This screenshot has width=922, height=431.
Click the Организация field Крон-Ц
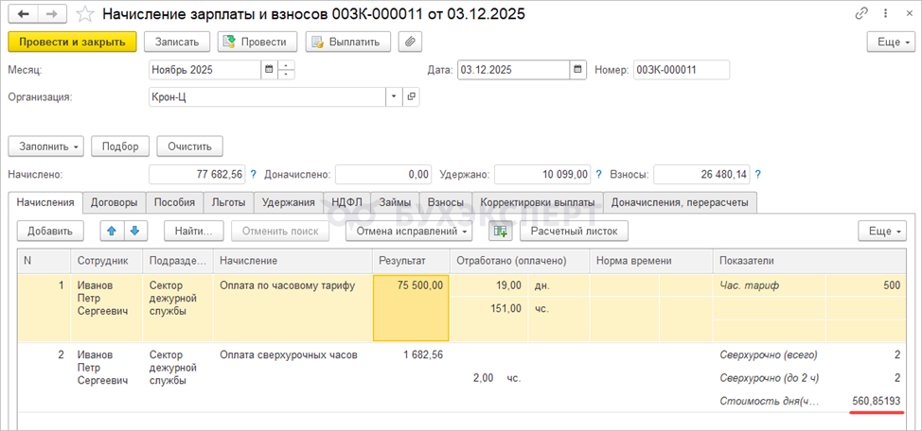268,97
